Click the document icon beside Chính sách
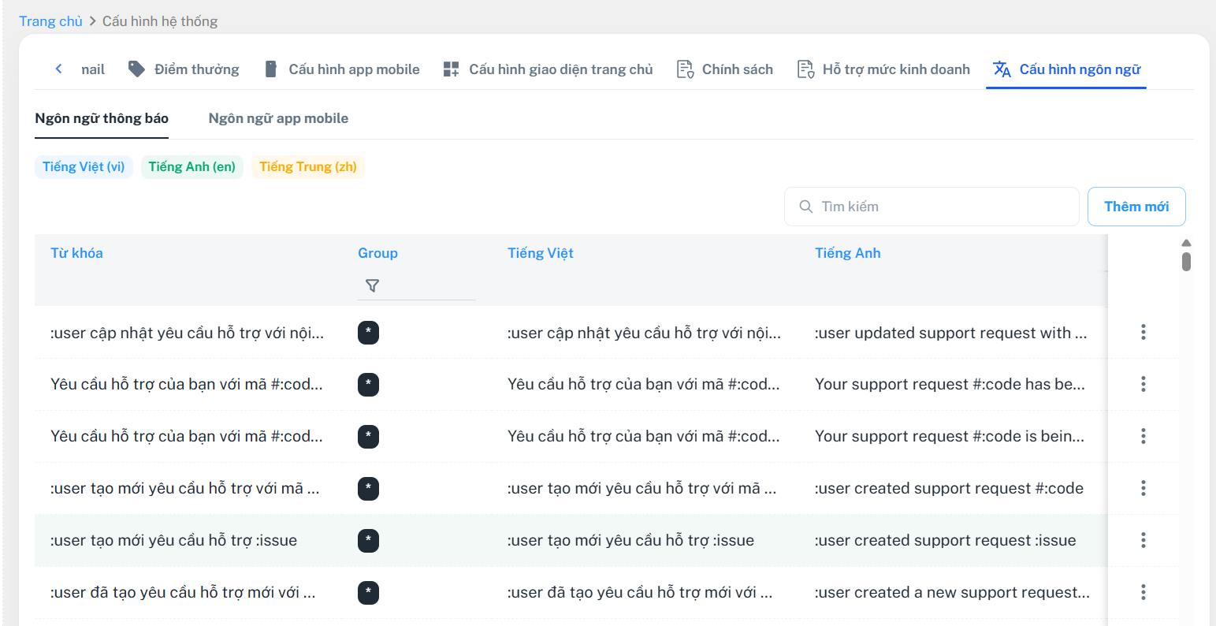Viewport: 1216px width, 626px height. (x=685, y=69)
